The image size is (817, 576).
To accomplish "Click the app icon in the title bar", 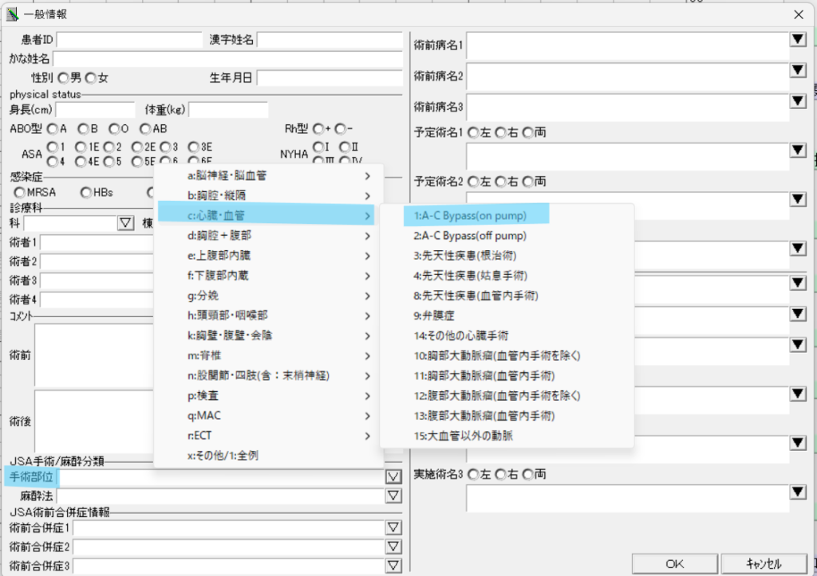I will click(x=13, y=14).
